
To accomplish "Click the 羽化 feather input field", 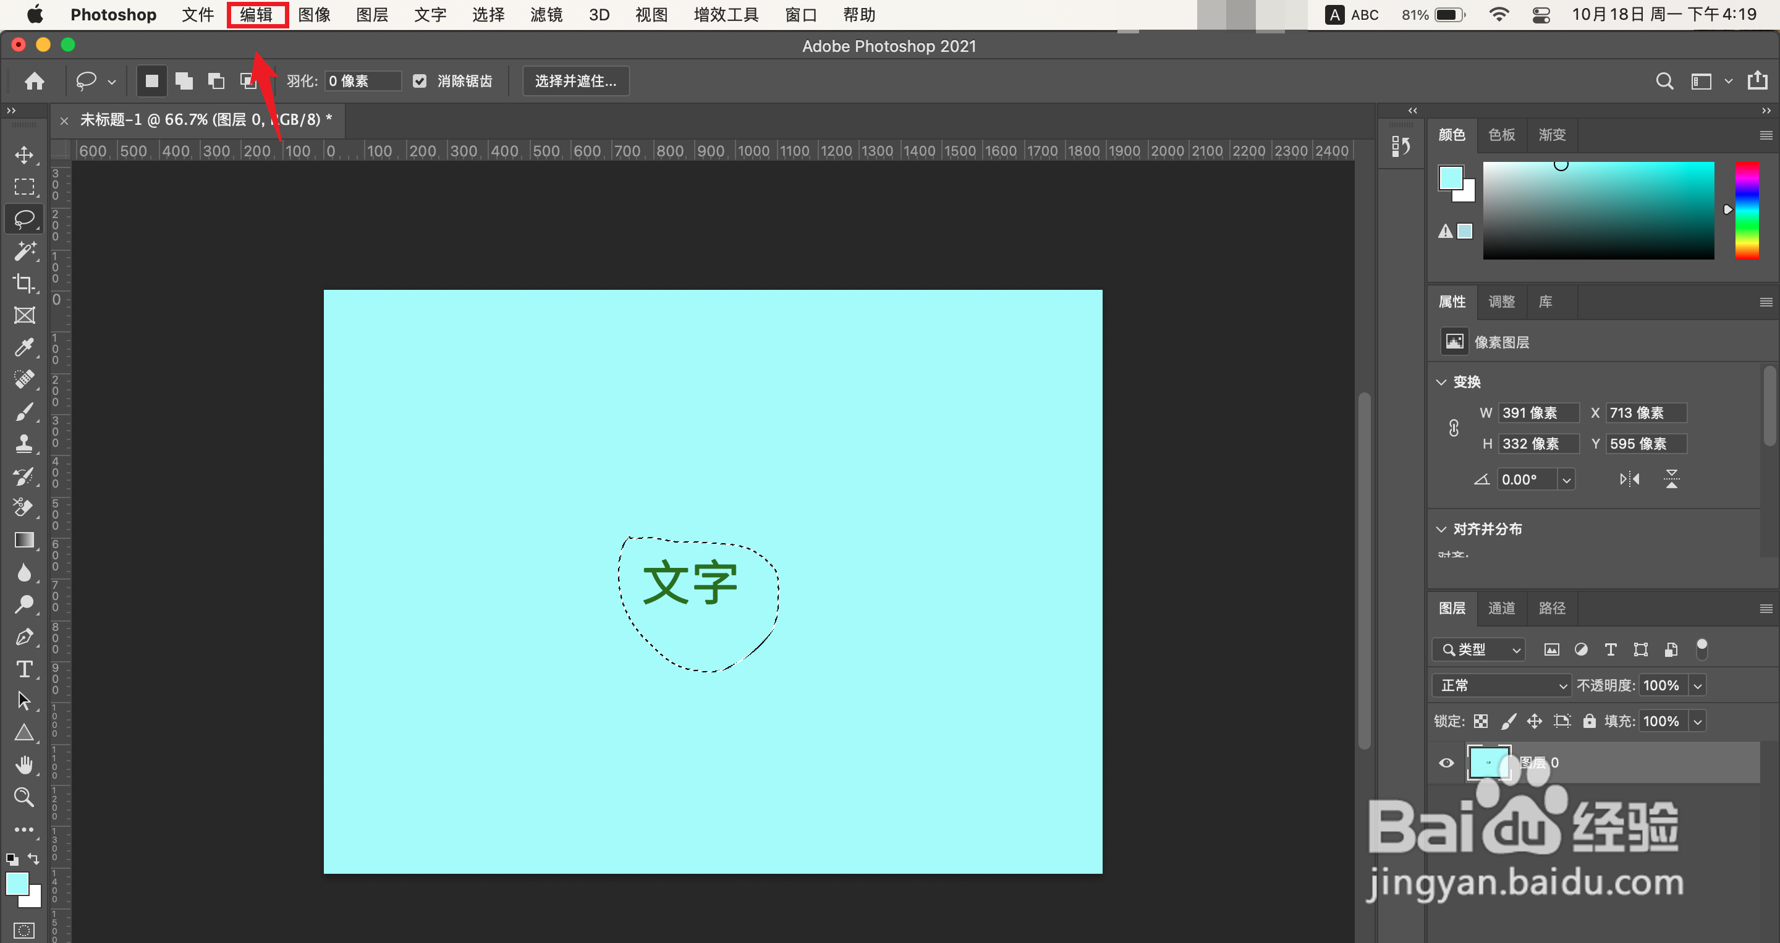I will pos(362,81).
